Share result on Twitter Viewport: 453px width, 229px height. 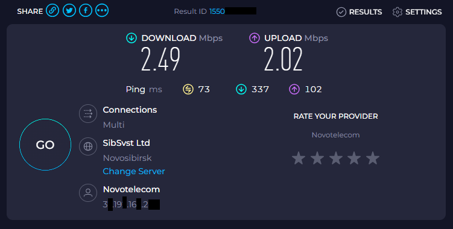[x=69, y=11]
